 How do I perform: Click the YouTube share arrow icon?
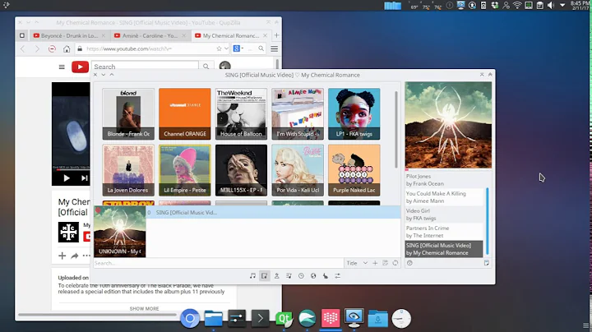[x=74, y=256]
